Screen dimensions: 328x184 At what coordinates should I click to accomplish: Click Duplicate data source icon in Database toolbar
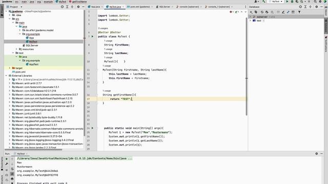[x=256, y=12]
